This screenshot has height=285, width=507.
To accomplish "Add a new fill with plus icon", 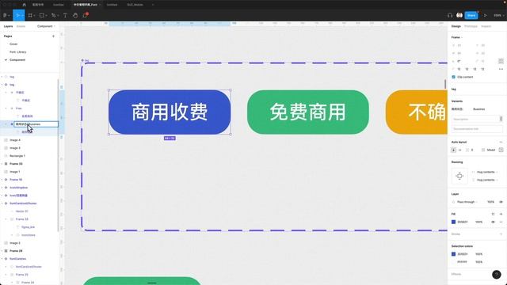I will [x=501, y=215].
